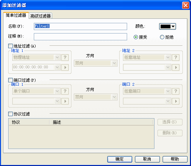Click the 协议 column header

coord(29,122)
